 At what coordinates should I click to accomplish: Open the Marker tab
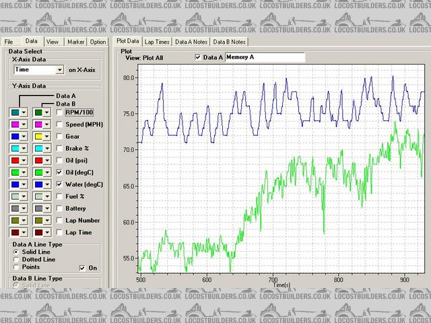(75, 42)
